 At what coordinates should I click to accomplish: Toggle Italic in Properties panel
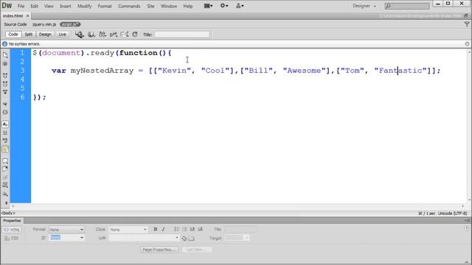click(x=163, y=229)
